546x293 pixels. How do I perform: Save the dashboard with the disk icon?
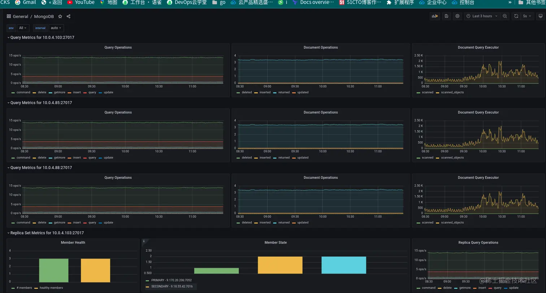(446, 16)
